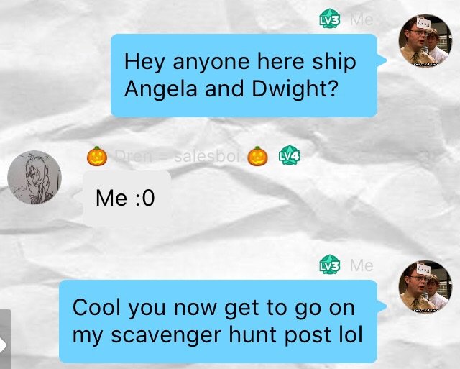Tap the LV4 level badge
The image size is (460, 369).
pos(290,155)
